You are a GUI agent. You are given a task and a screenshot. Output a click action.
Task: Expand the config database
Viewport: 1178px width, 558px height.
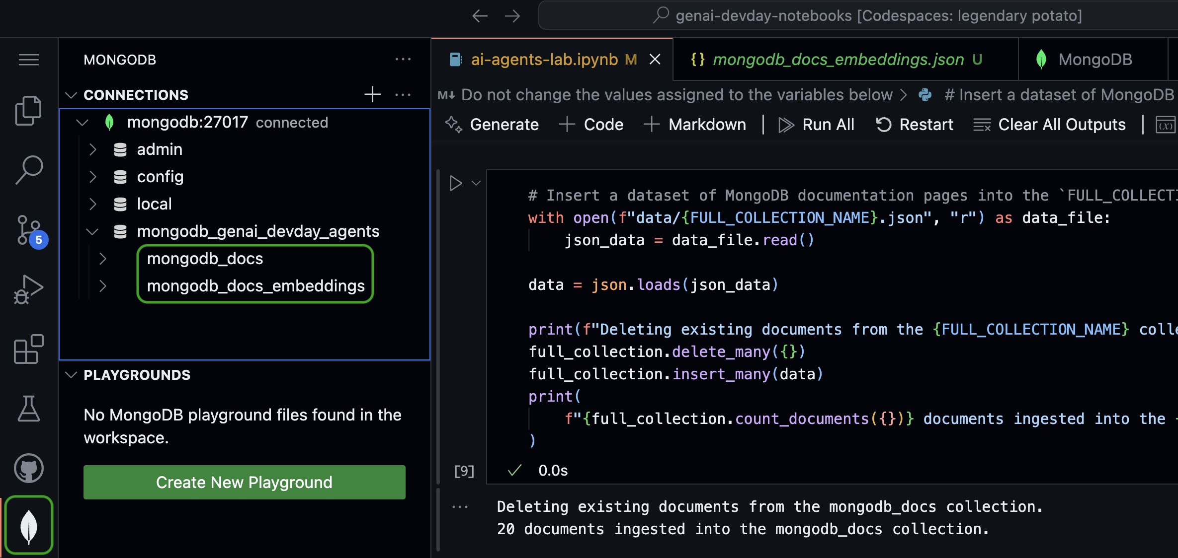coord(92,177)
